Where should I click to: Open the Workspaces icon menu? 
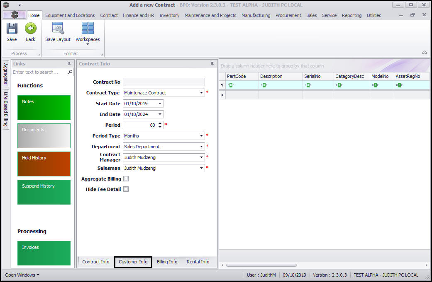[x=88, y=29]
